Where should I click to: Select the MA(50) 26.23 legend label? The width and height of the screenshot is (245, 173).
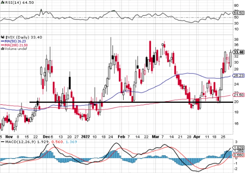tap(15, 41)
